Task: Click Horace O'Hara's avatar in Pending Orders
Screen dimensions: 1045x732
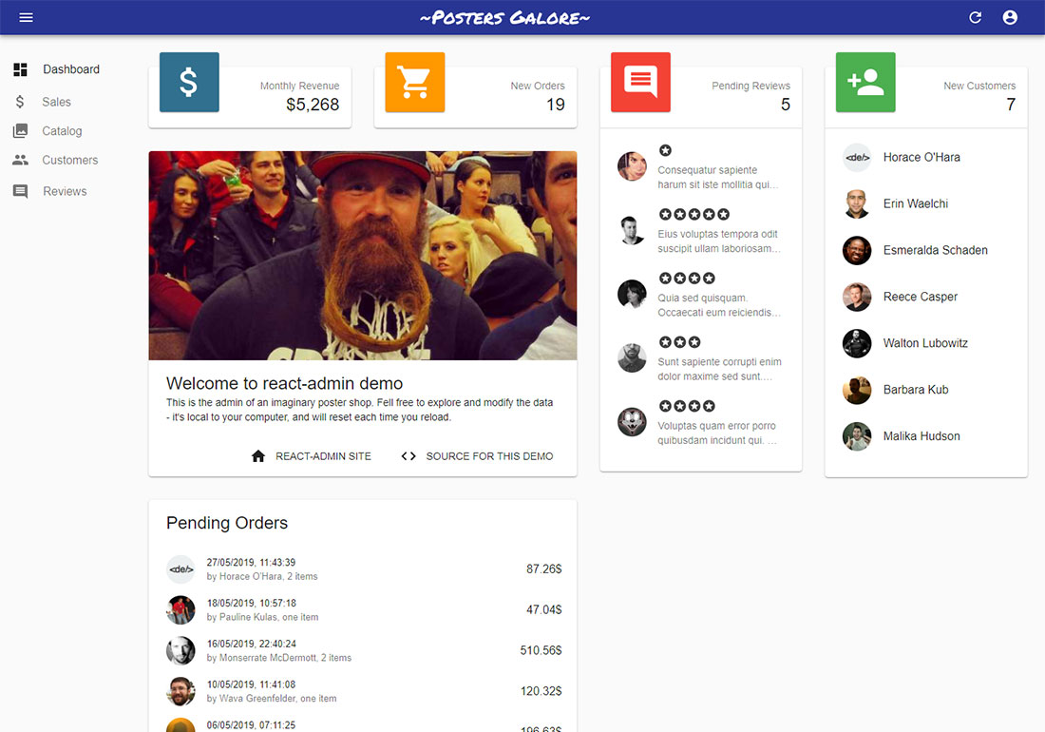Action: click(x=180, y=569)
